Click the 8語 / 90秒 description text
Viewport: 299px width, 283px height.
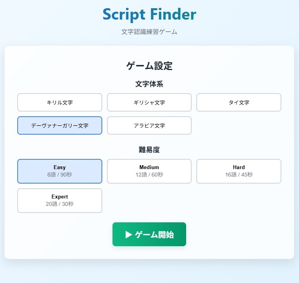coord(60,175)
